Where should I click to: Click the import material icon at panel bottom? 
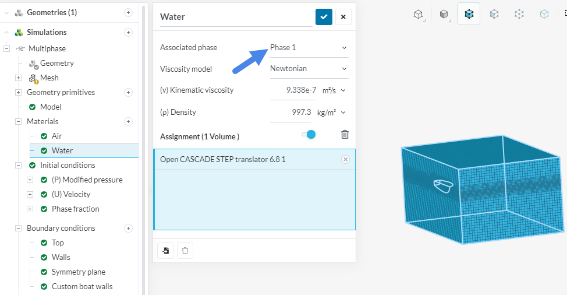pyautogui.click(x=166, y=251)
